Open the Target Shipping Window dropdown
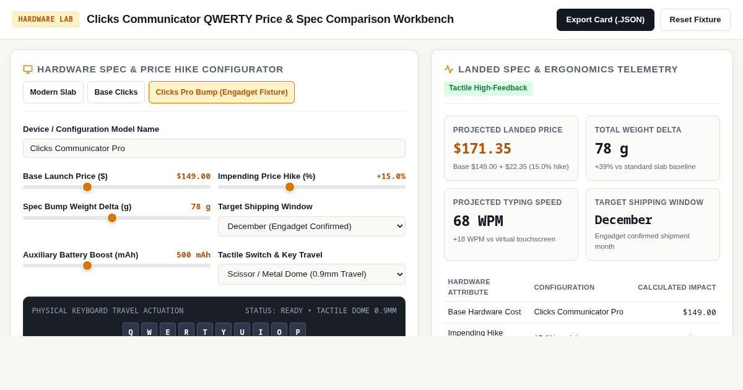743x390 pixels. 311,226
